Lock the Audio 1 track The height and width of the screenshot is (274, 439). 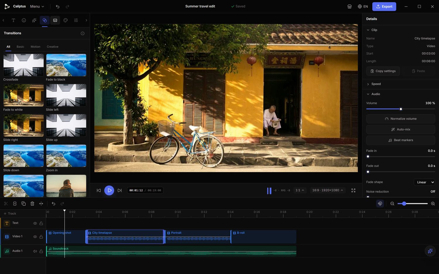point(41,251)
